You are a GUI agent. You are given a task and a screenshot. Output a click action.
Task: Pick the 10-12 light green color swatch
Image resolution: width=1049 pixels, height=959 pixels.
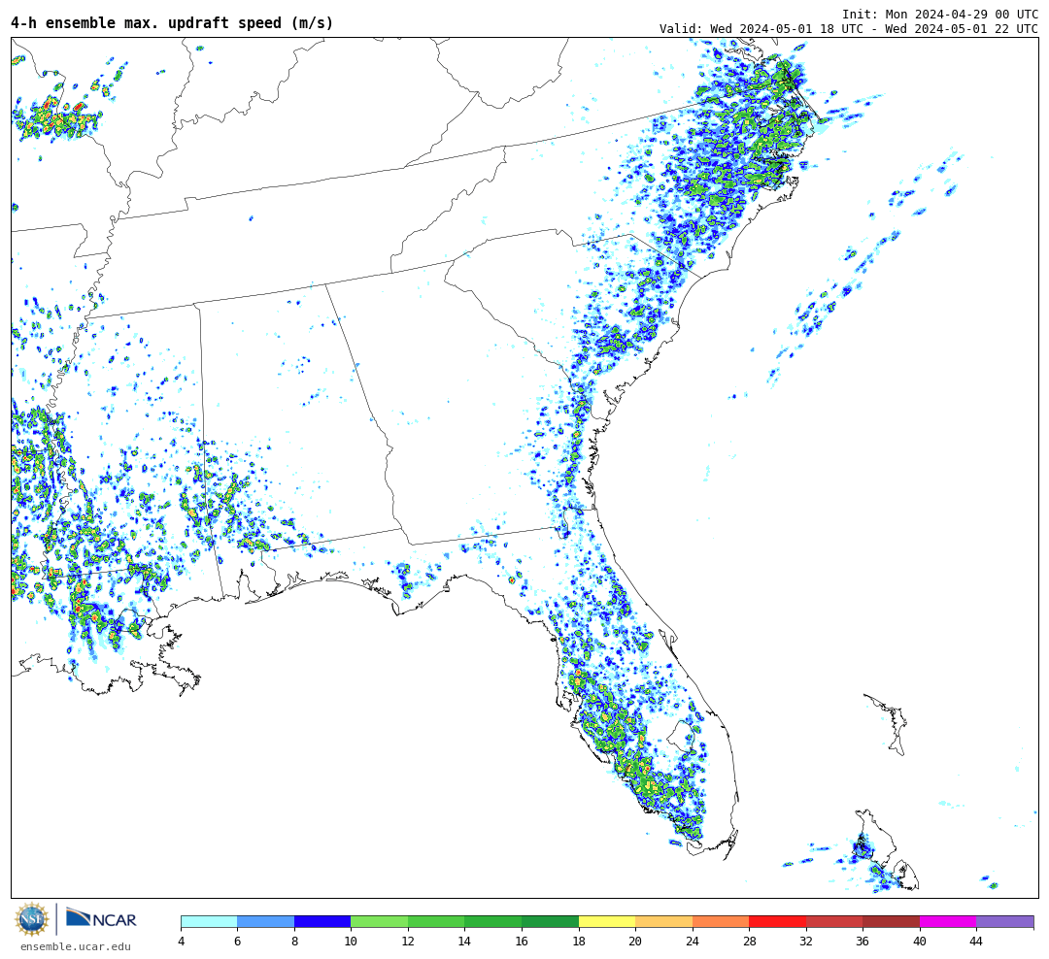tap(380, 921)
